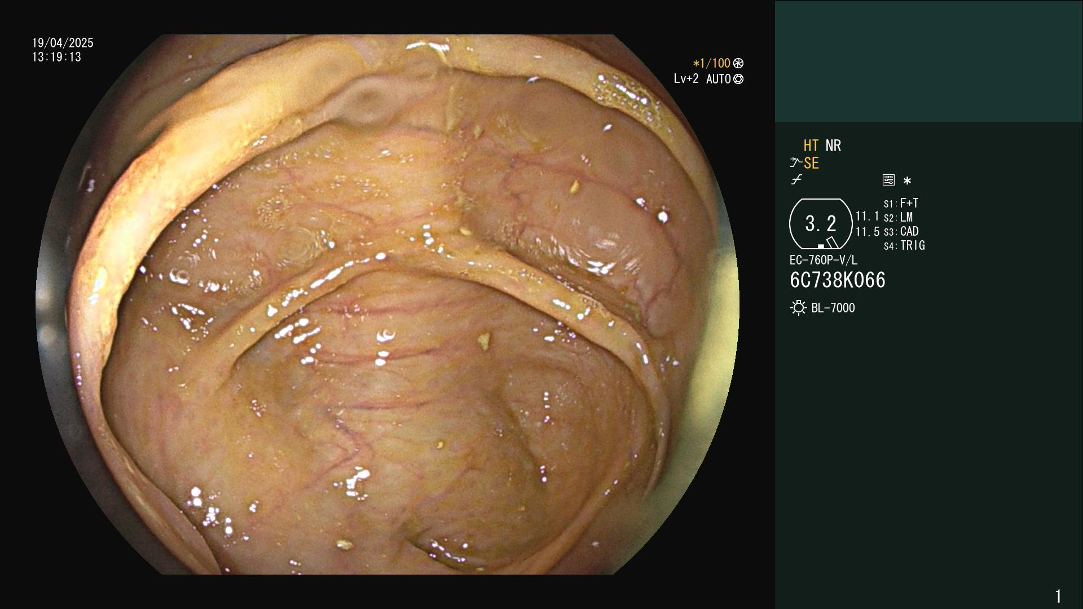Screen dimensions: 1083x609
Task: Click the AUTO exposure mode label
Action: tap(719, 80)
